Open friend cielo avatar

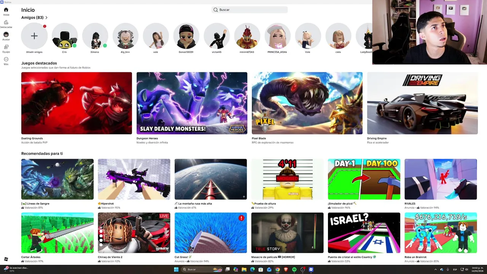pyautogui.click(x=338, y=36)
